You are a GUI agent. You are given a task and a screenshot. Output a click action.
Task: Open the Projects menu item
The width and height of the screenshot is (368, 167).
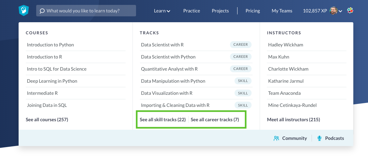220,11
